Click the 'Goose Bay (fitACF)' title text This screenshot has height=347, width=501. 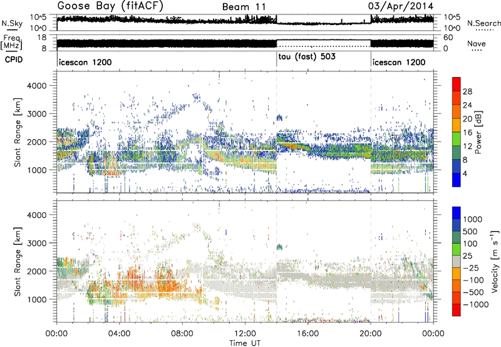(110, 6)
